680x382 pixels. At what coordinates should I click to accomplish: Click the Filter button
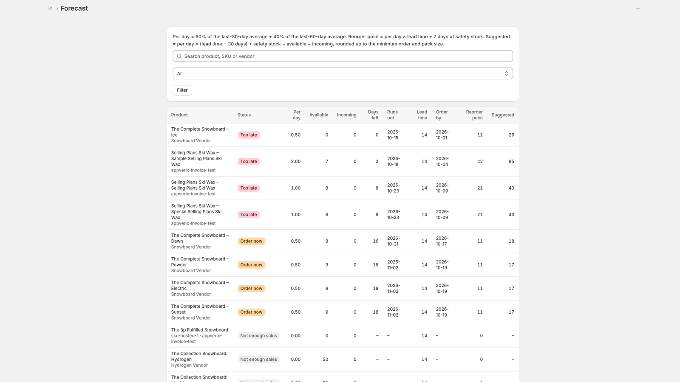[182, 90]
